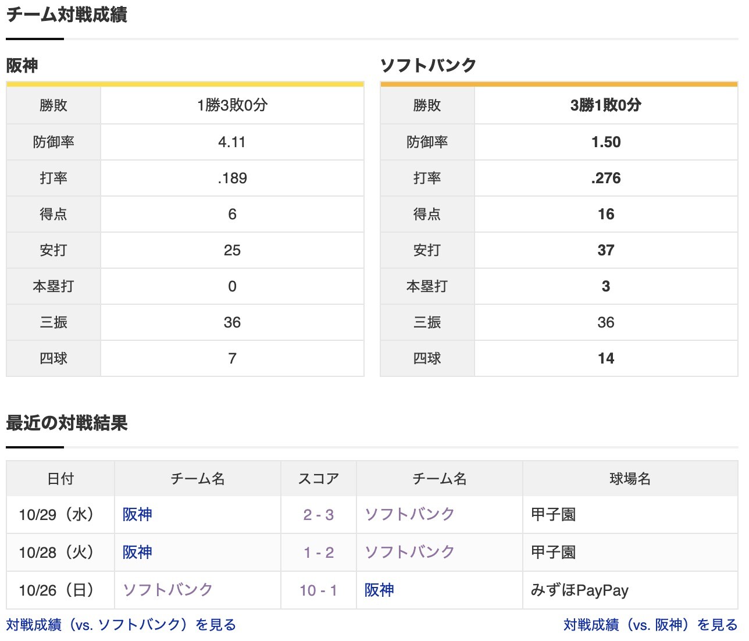Select 阪神 in the 10/29 game row
The width and height of the screenshot is (749, 641).
(137, 514)
